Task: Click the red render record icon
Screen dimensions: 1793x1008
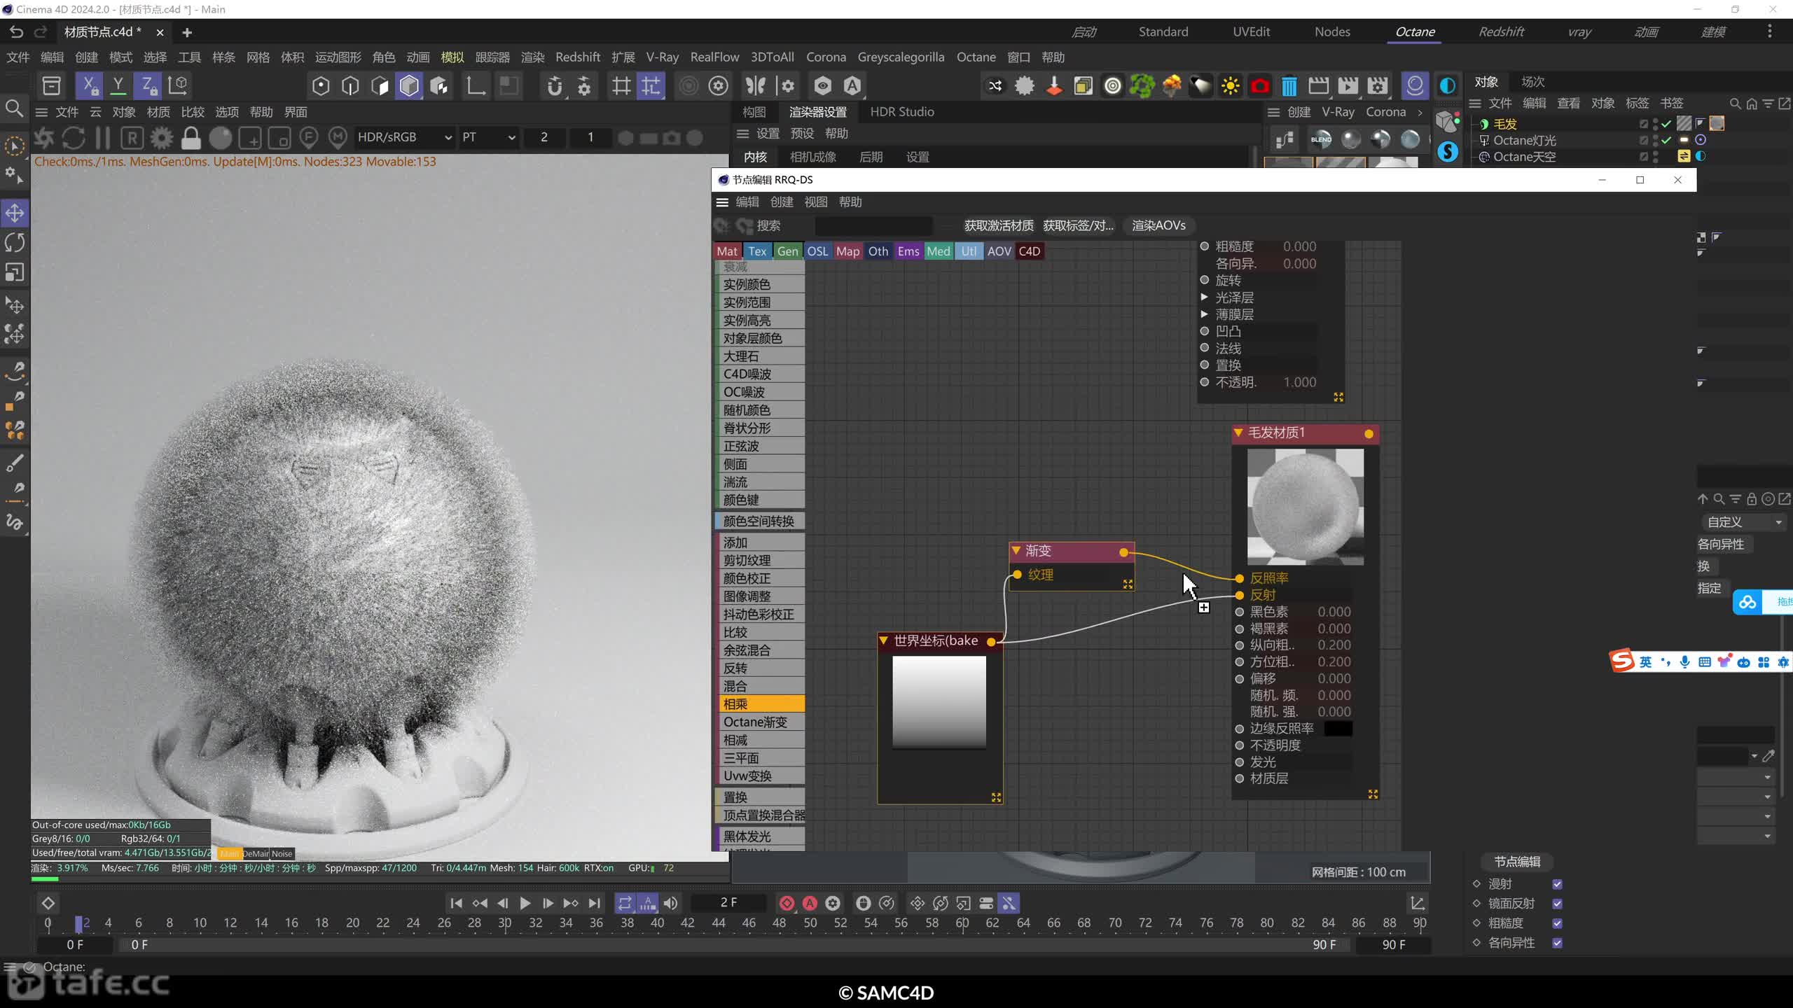Action: click(1259, 86)
